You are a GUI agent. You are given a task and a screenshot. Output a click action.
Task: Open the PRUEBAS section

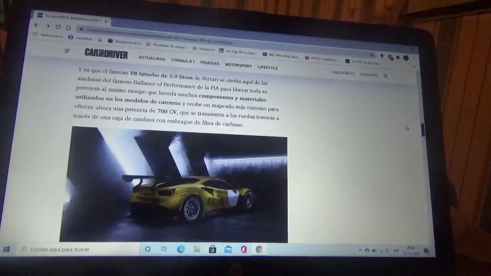pyautogui.click(x=210, y=63)
